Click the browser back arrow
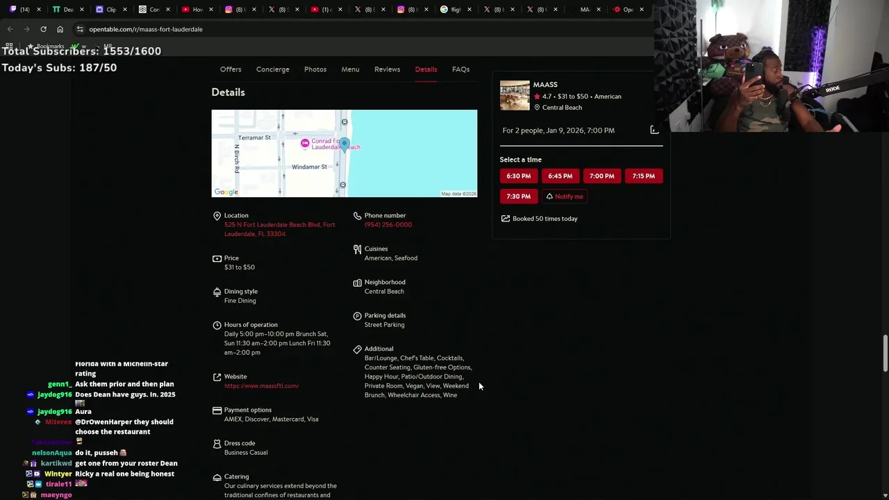Image resolution: width=889 pixels, height=500 pixels. 10,29
